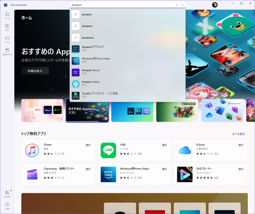
Task: Open the Movies & TV sidebar section
Action: 7,52
